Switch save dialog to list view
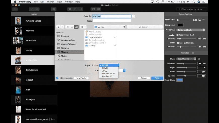 [72, 27]
